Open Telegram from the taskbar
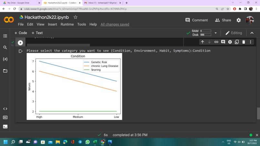 80,142
